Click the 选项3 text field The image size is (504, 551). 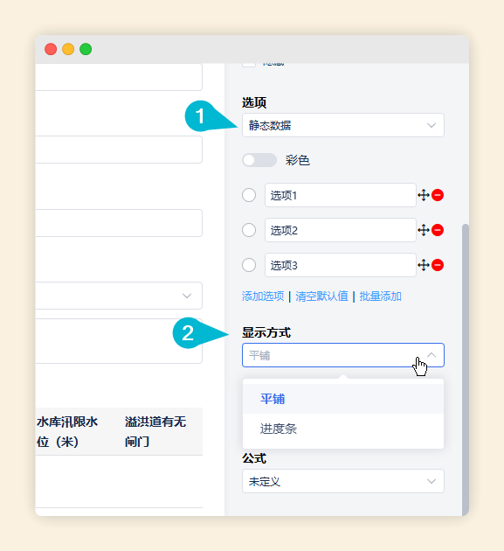click(x=341, y=265)
